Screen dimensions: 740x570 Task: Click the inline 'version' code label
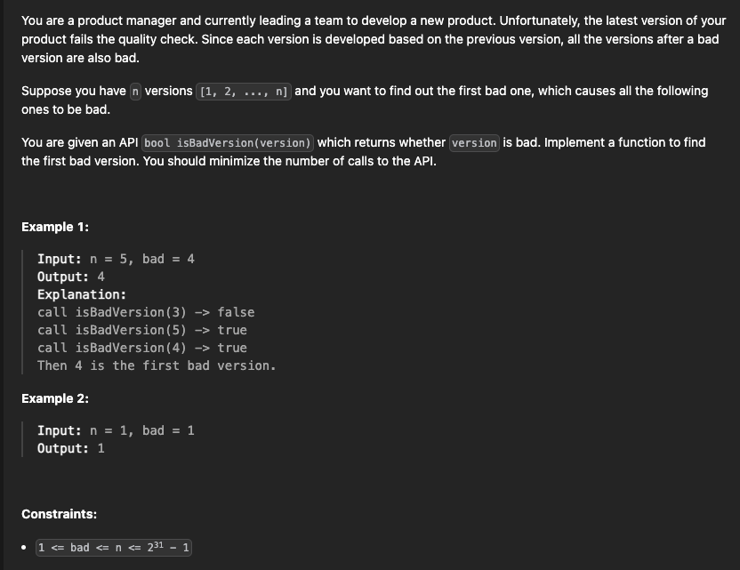pyautogui.click(x=474, y=142)
